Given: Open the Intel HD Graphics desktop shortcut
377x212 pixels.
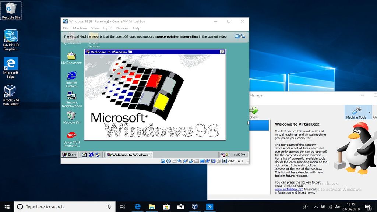Looking at the screenshot, I should pos(11,40).
